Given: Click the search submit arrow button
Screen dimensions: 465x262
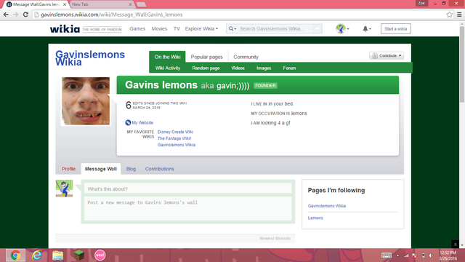Looking at the screenshot, I should pyautogui.click(x=317, y=29).
